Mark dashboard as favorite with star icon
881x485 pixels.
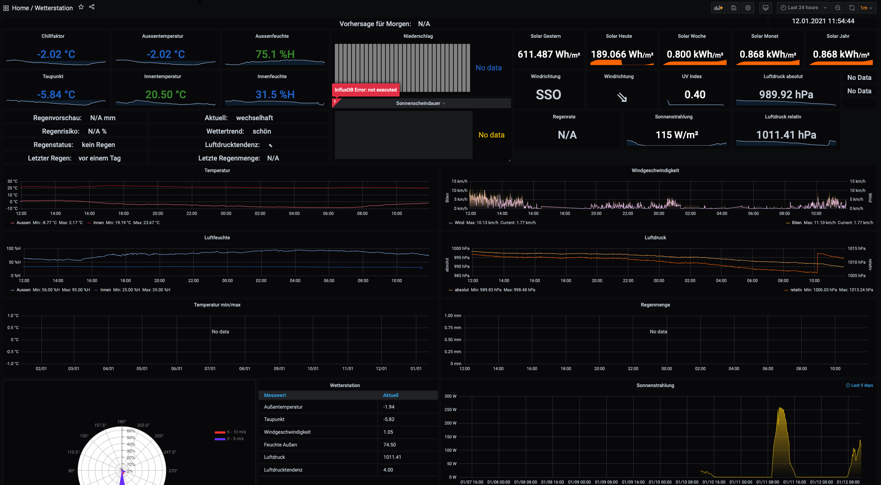click(x=81, y=7)
